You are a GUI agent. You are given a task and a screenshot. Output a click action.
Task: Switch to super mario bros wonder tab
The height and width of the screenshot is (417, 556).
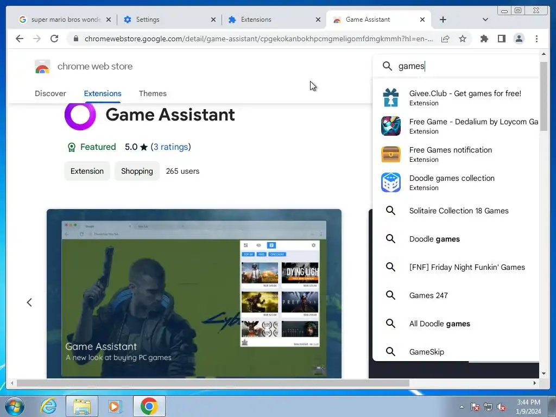[x=66, y=20]
